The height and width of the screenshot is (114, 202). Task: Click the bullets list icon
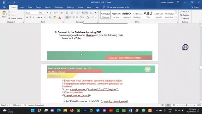pos(67,13)
